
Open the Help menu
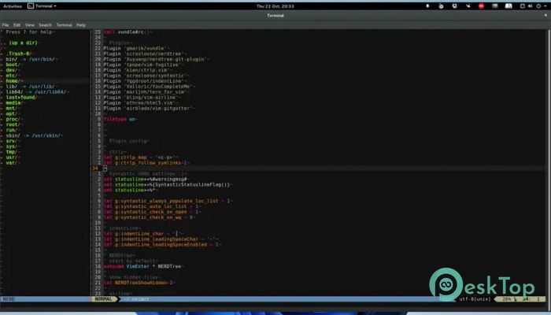(x=81, y=25)
